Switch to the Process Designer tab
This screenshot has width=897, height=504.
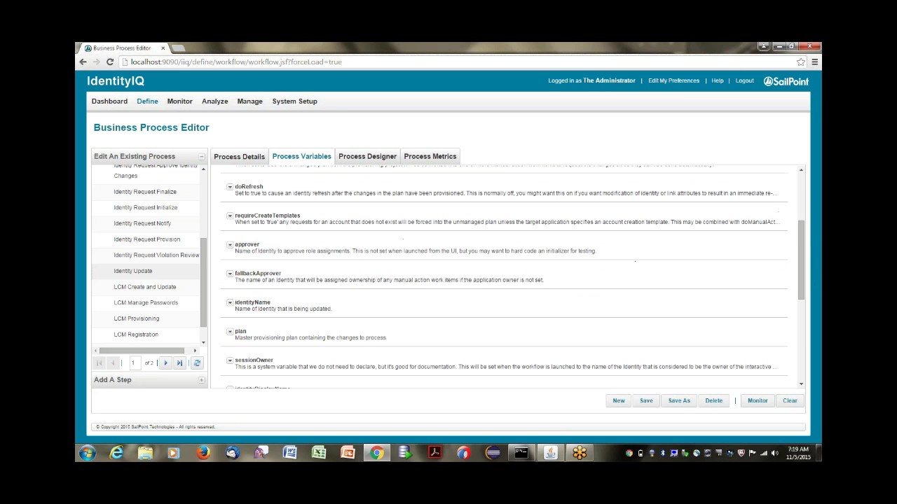pyautogui.click(x=368, y=156)
